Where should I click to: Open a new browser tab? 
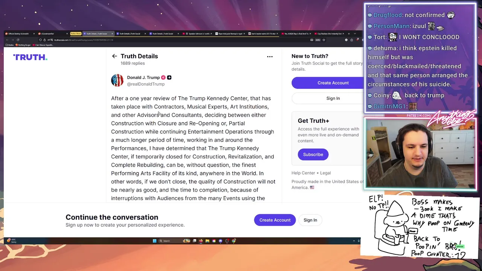349,34
